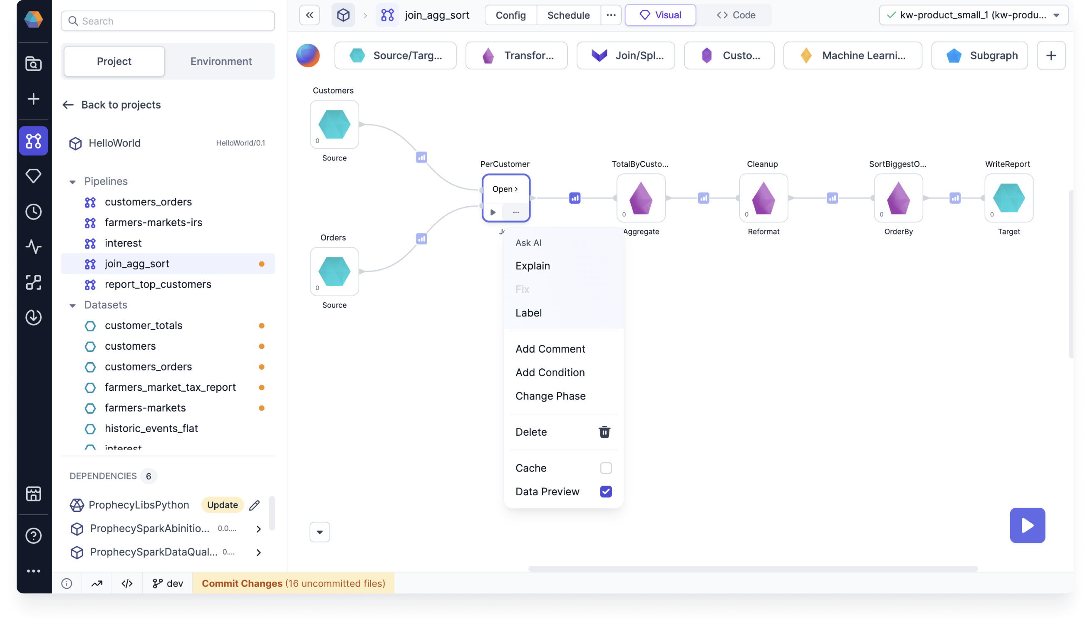The height and width of the screenshot is (627, 1090).
Task: Click the pencil edit icon beside ProphecyLibsPython
Action: click(255, 505)
